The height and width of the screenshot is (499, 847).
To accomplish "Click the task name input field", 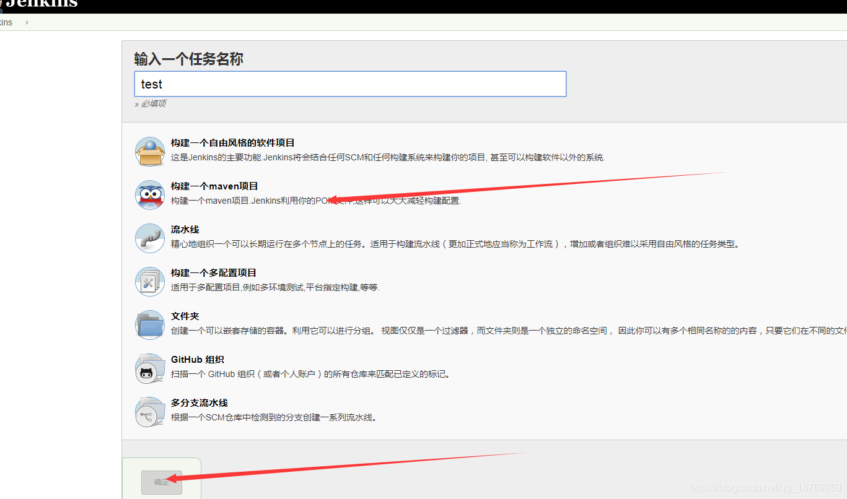I will pos(350,84).
